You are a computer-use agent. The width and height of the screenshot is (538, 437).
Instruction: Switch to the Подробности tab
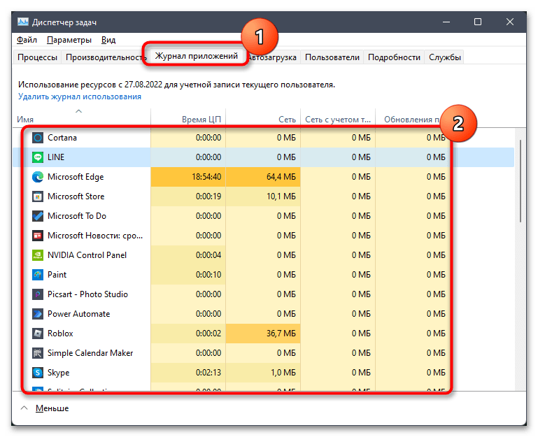coord(394,57)
